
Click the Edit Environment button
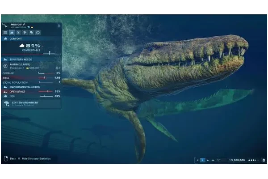(32, 104)
